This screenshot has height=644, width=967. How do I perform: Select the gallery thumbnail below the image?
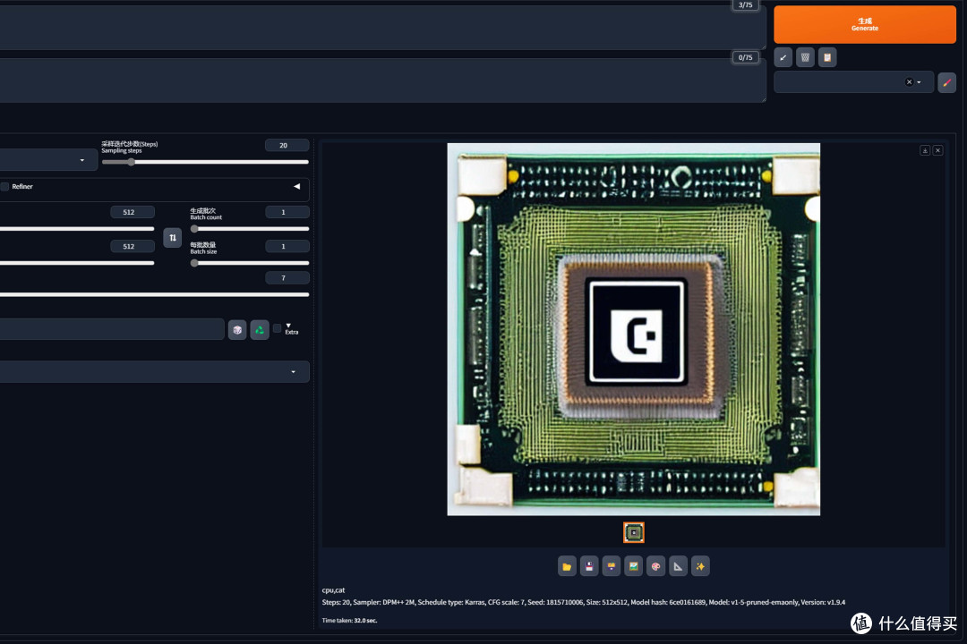point(633,532)
